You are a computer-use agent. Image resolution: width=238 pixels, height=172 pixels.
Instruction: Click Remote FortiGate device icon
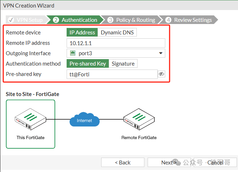139,119
